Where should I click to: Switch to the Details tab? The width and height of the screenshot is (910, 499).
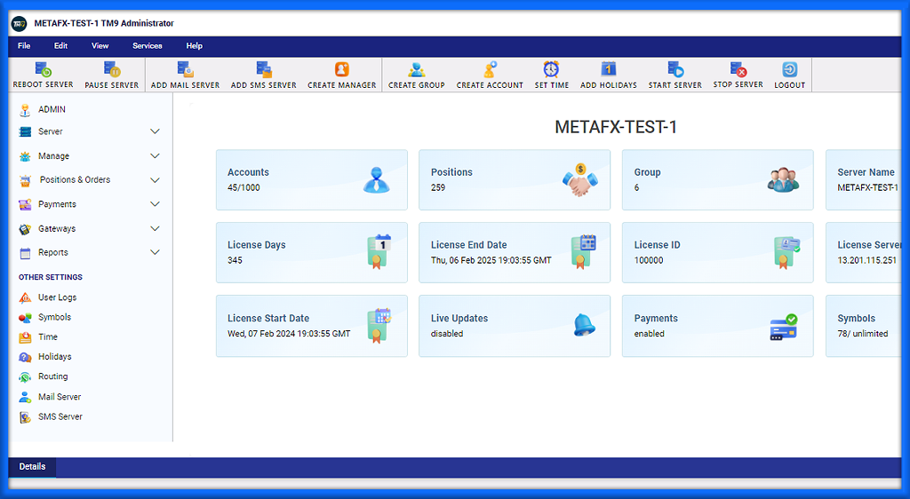pos(32,467)
